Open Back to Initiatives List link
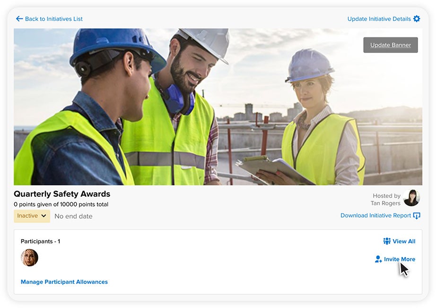 53,19
